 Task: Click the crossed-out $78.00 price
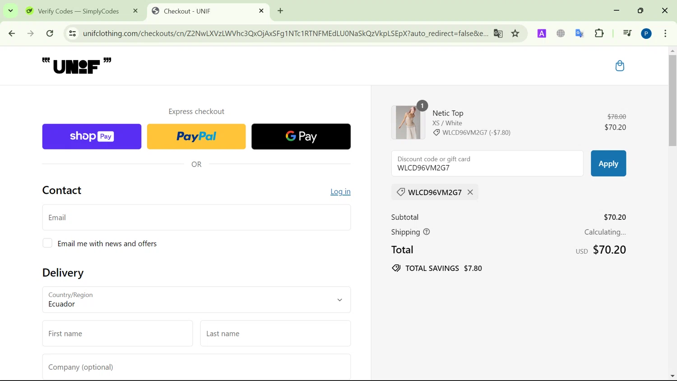click(617, 116)
